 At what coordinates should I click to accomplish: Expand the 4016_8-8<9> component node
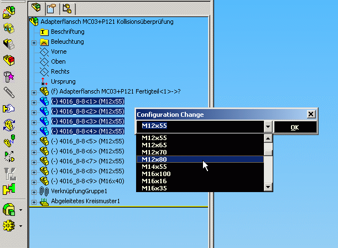coord(34,182)
